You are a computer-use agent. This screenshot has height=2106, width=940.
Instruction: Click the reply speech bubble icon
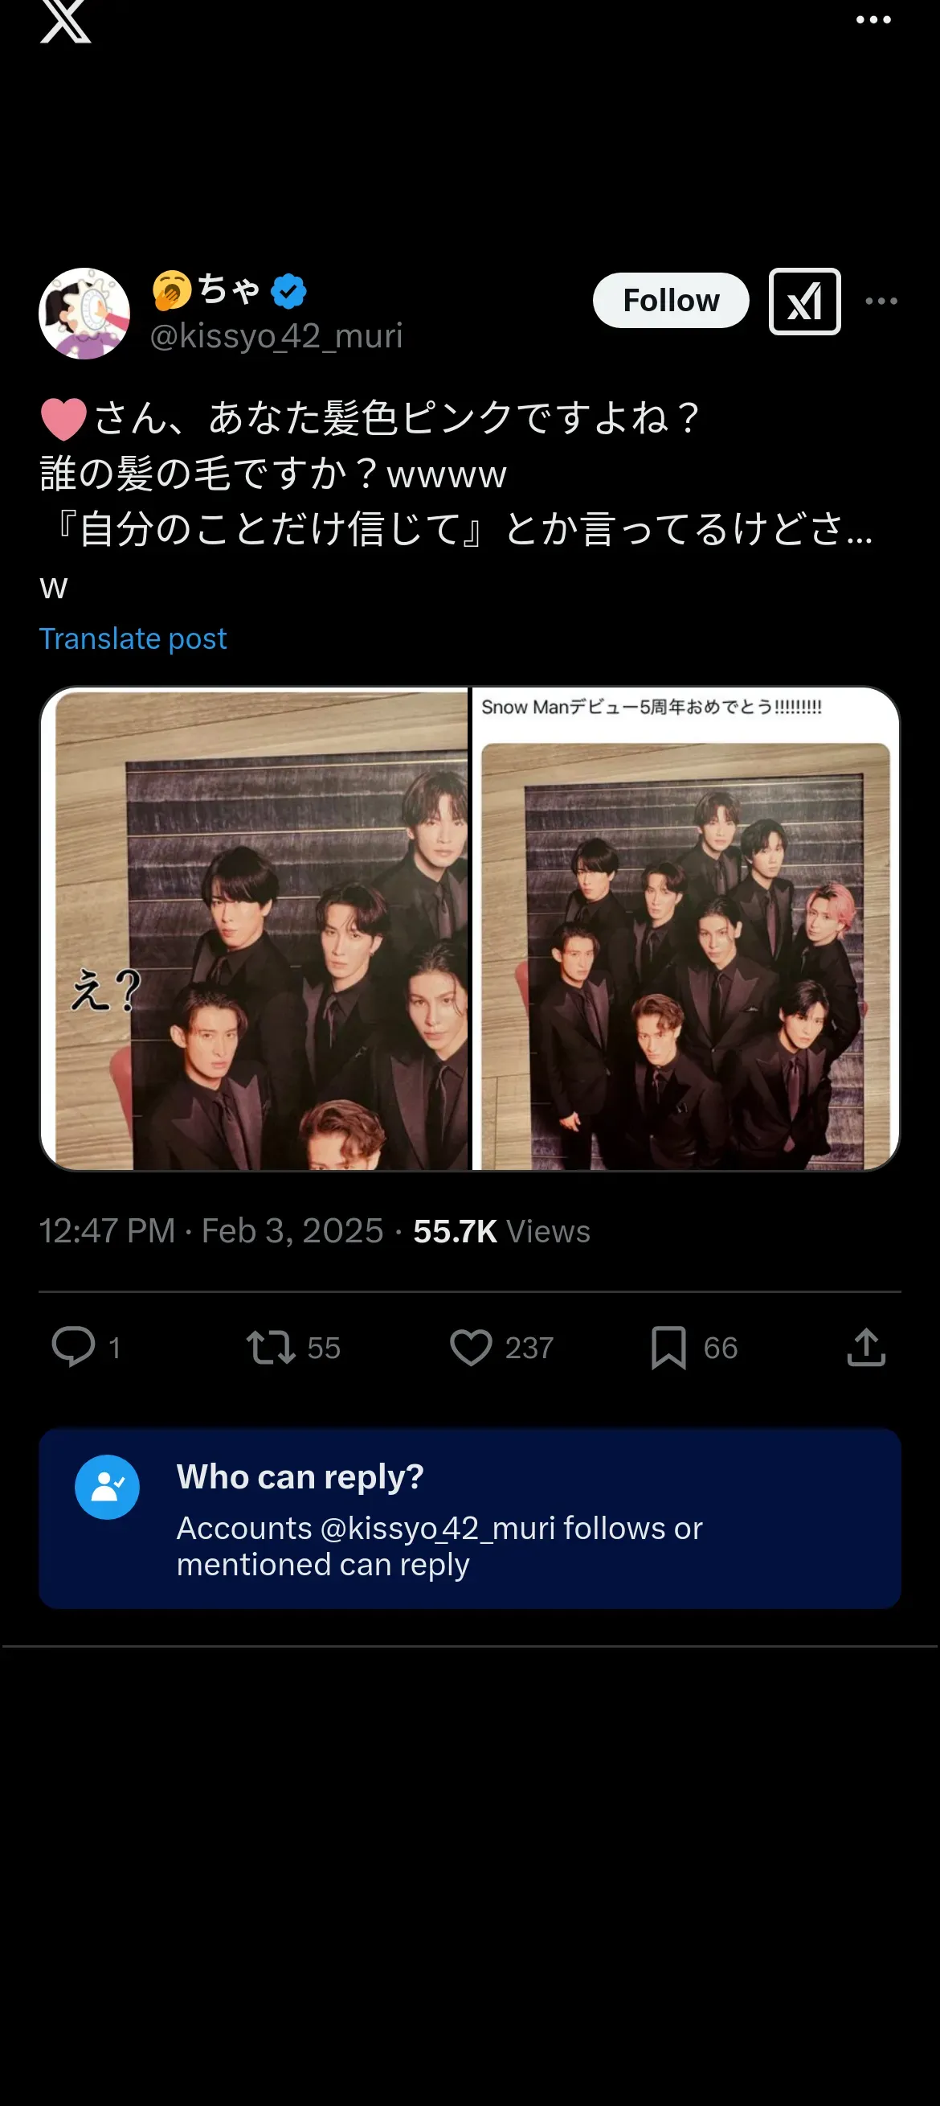click(x=73, y=1346)
